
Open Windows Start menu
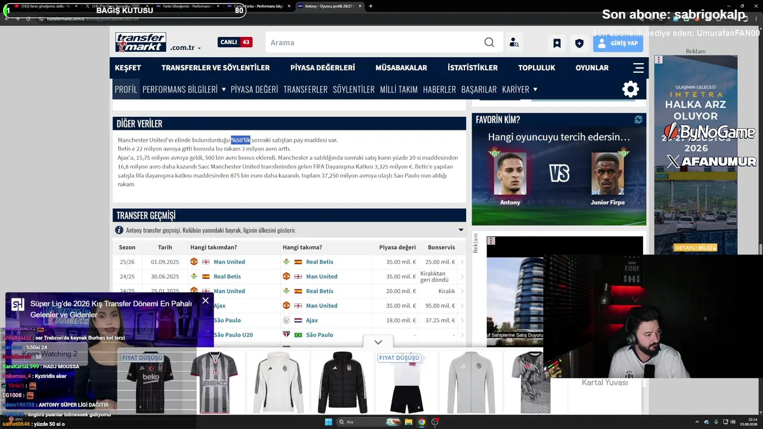tap(328, 422)
